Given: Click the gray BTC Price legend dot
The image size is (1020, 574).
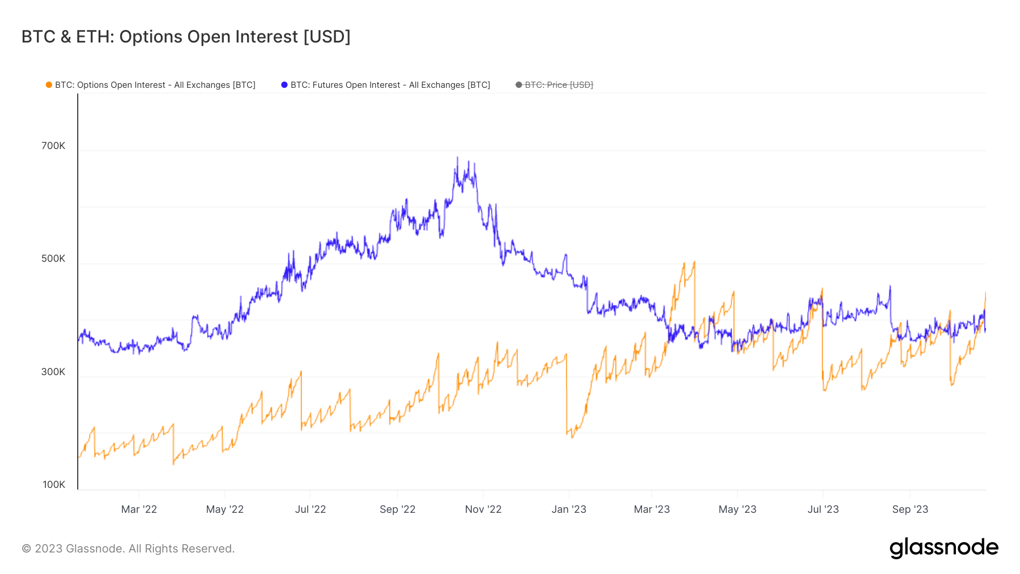Looking at the screenshot, I should 518,85.
